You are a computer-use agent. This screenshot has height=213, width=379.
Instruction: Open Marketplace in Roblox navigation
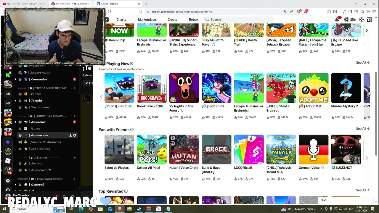(x=147, y=20)
